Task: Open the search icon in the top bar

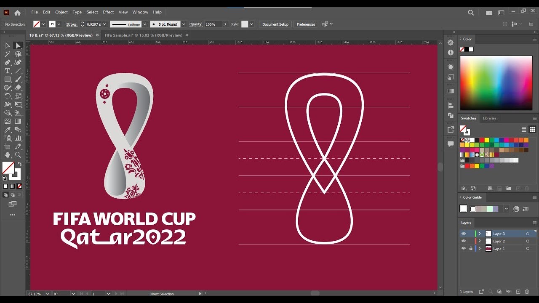Action: pos(471,13)
